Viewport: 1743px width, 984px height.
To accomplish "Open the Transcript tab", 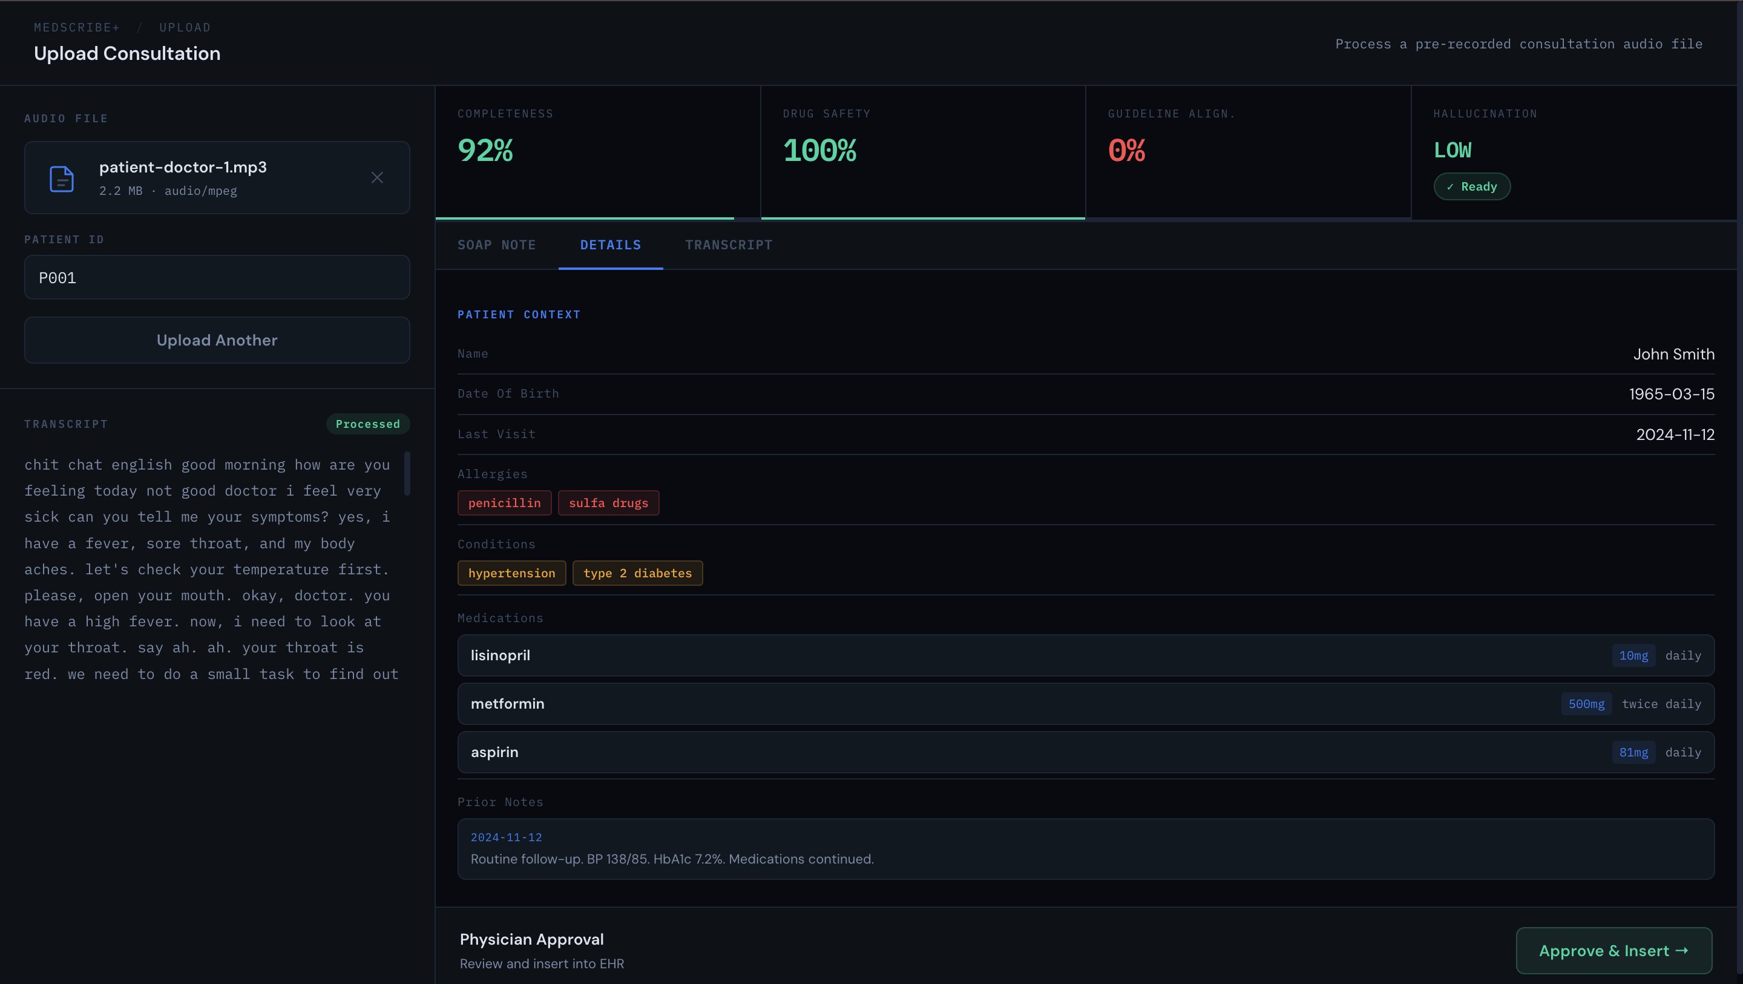I will tap(728, 245).
